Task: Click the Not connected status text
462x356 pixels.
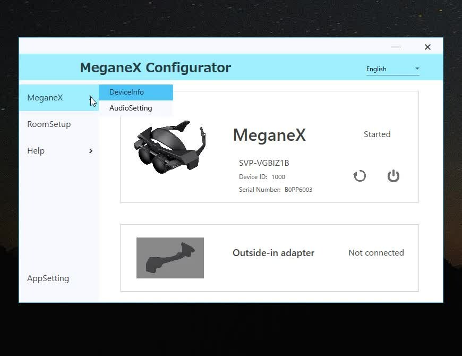Action: click(x=376, y=253)
